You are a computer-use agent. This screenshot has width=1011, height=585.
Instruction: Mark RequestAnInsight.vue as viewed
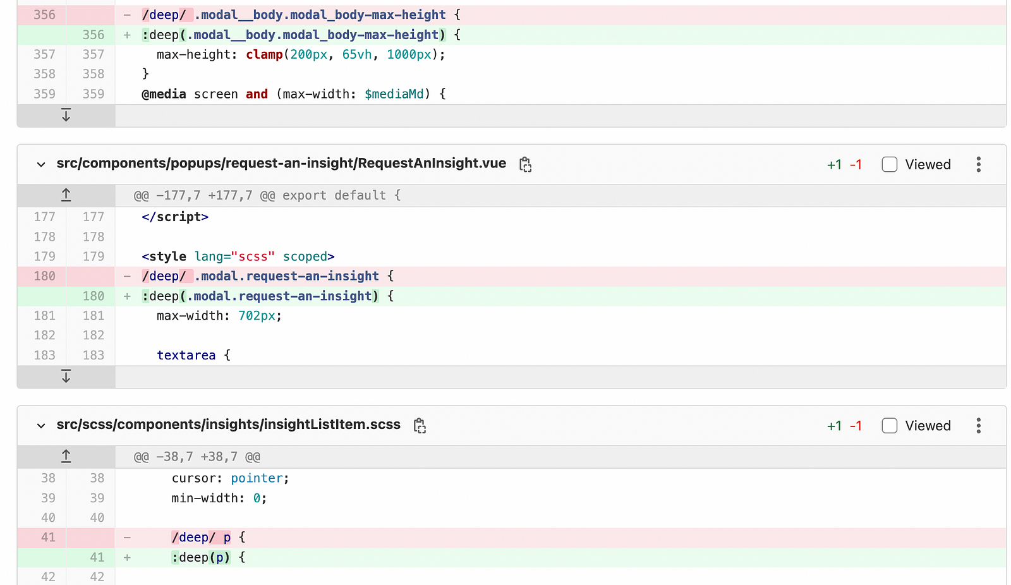[889, 164]
